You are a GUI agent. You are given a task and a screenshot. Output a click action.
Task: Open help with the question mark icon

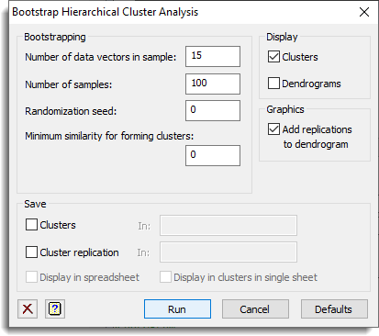[55, 308]
